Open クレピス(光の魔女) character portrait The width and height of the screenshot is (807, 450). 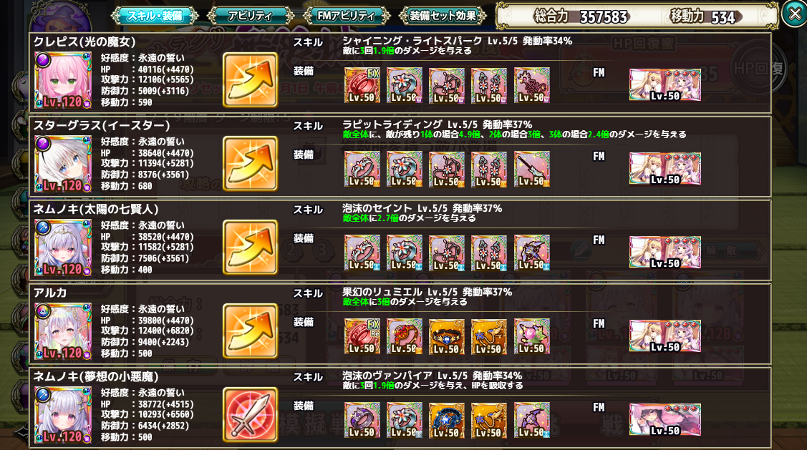(63, 80)
